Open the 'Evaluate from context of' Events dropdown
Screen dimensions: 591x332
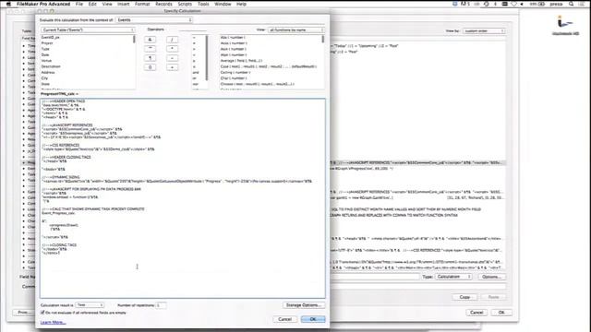[154, 20]
